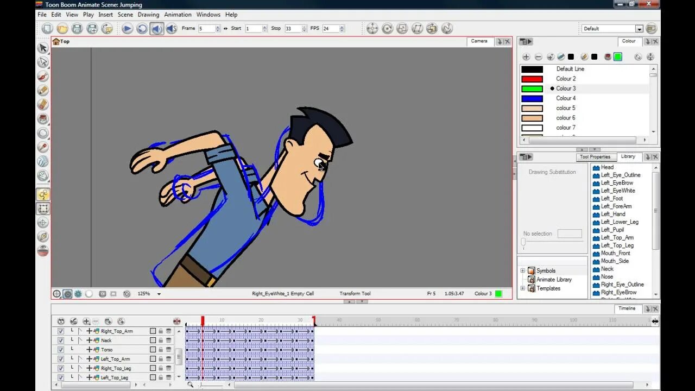Image resolution: width=695 pixels, height=391 pixels.
Task: Toggle the lock icon on the Torso layer
Action: tap(161, 350)
